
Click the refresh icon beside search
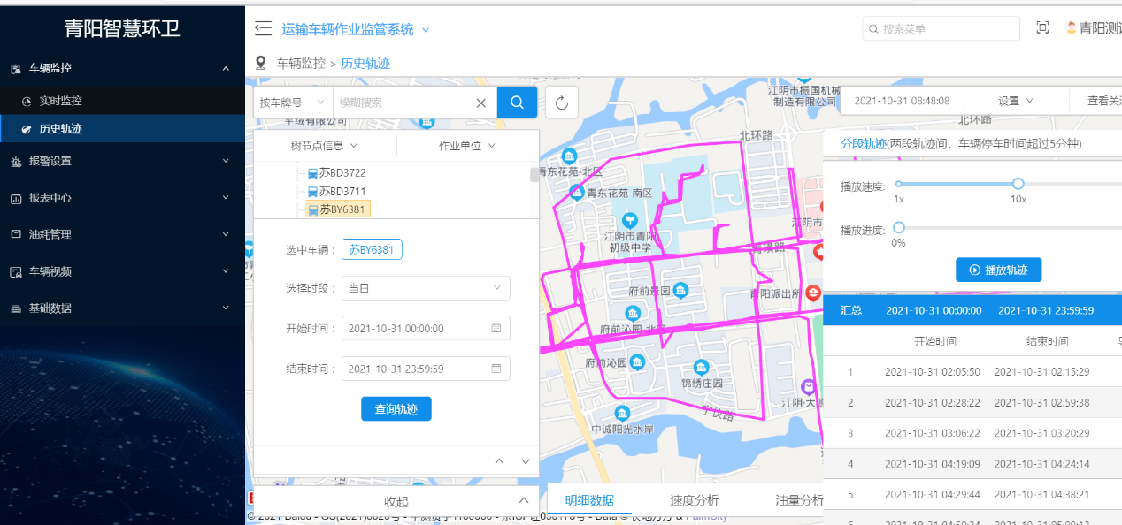tap(562, 103)
